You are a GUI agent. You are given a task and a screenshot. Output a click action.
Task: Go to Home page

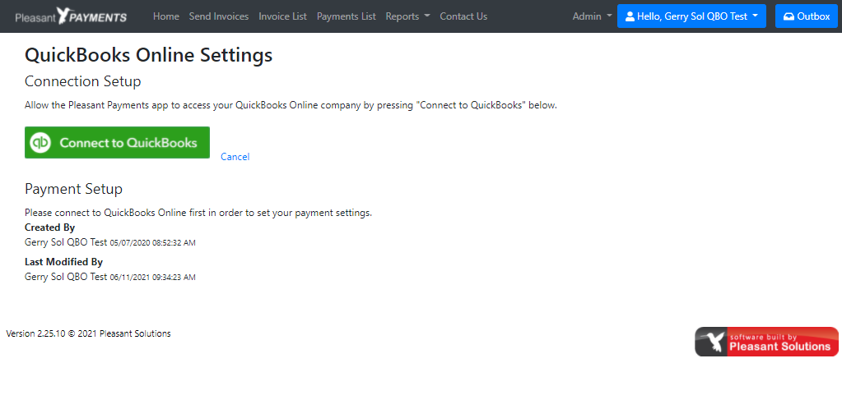tap(166, 16)
